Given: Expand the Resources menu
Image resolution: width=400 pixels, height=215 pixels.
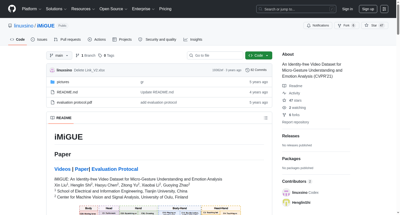Looking at the screenshot, I should click(x=83, y=9).
